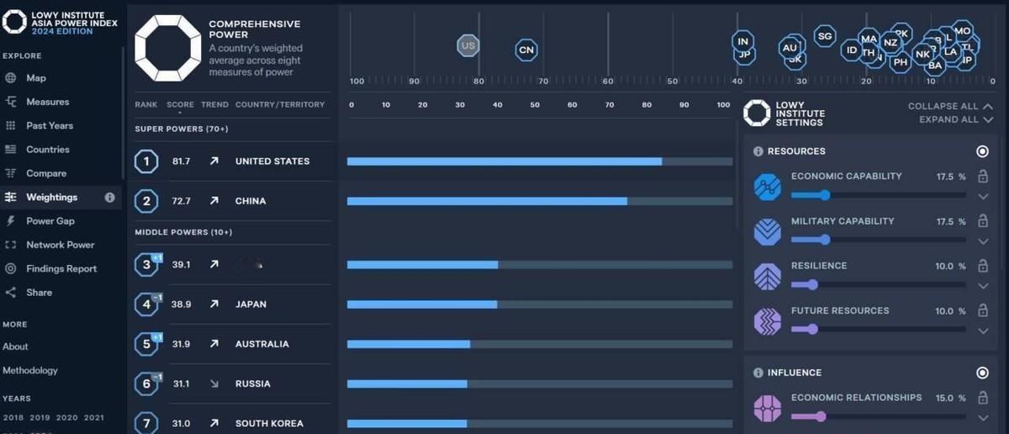The image size is (1009, 434).
Task: Open the Map view
Action: pos(35,78)
